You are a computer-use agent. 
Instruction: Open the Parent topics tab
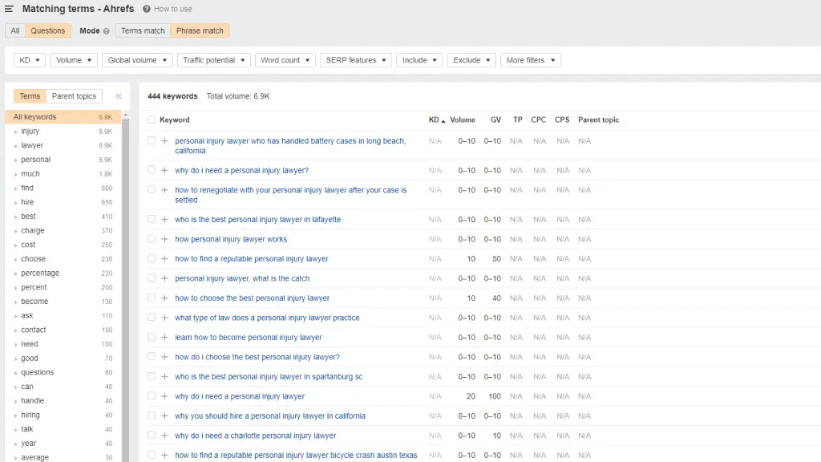click(74, 96)
